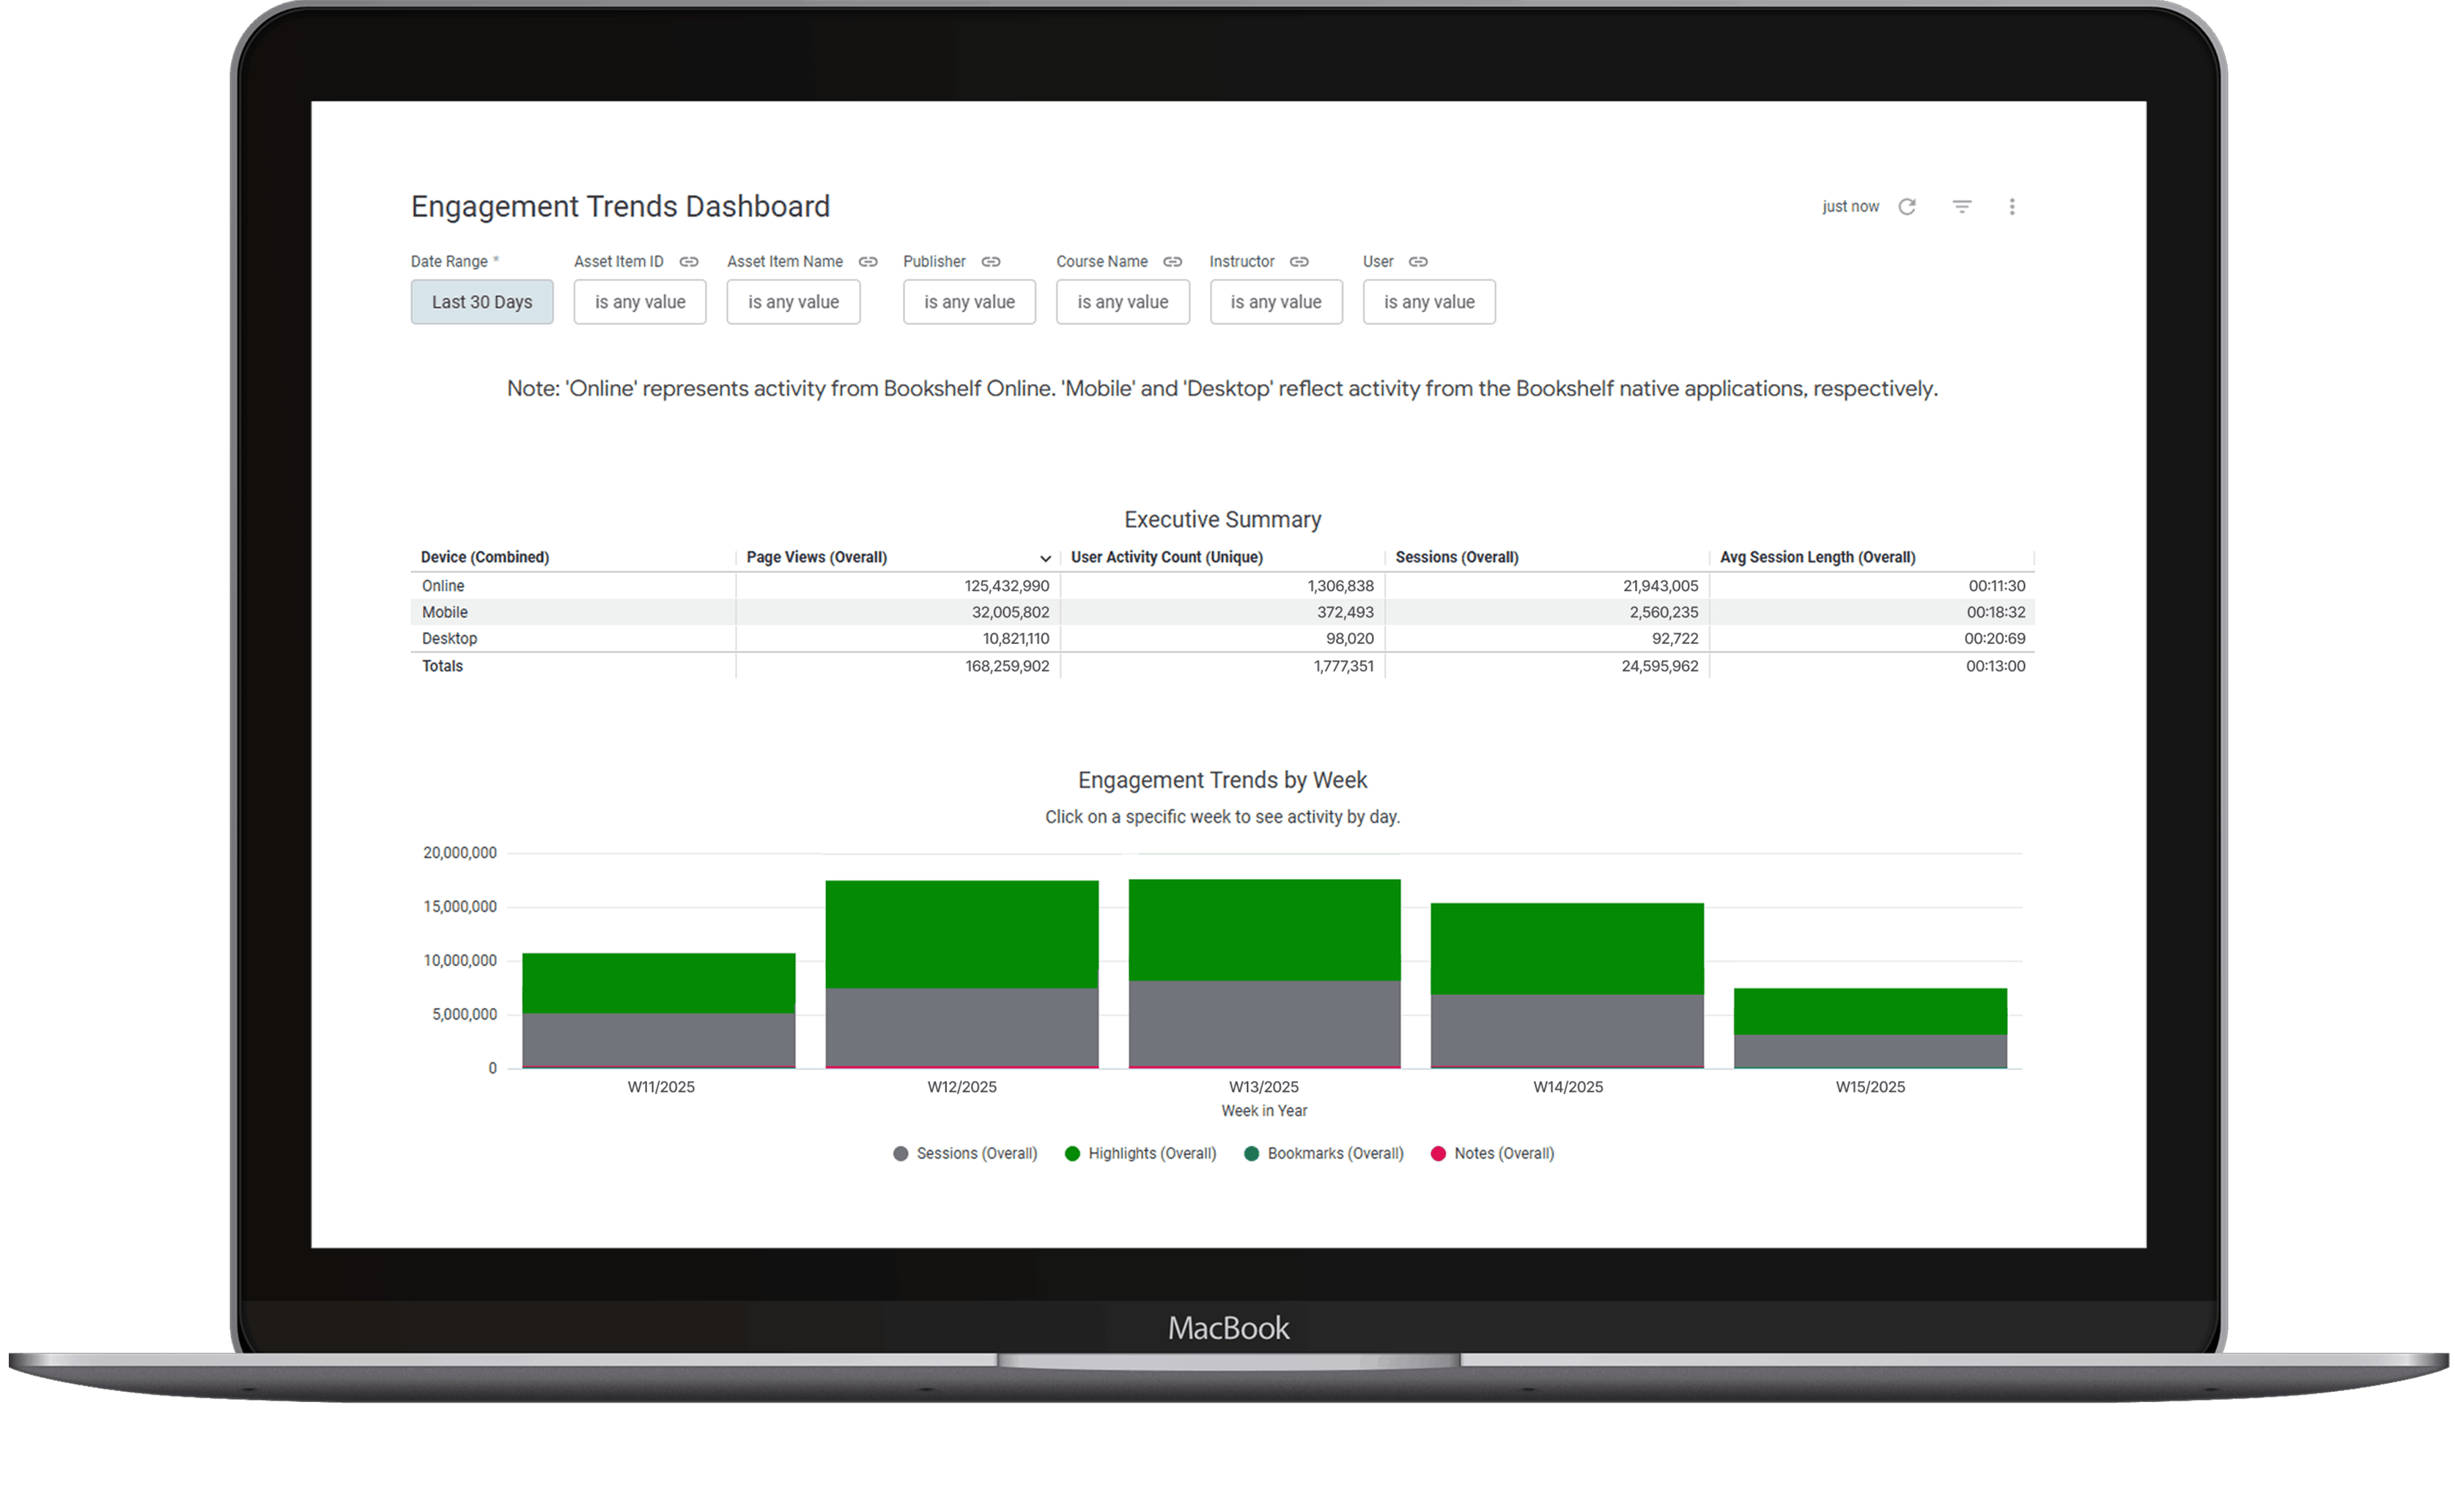Sort by Avg Session Length column header
Screen dimensions: 2455x1512
[x=1817, y=557]
